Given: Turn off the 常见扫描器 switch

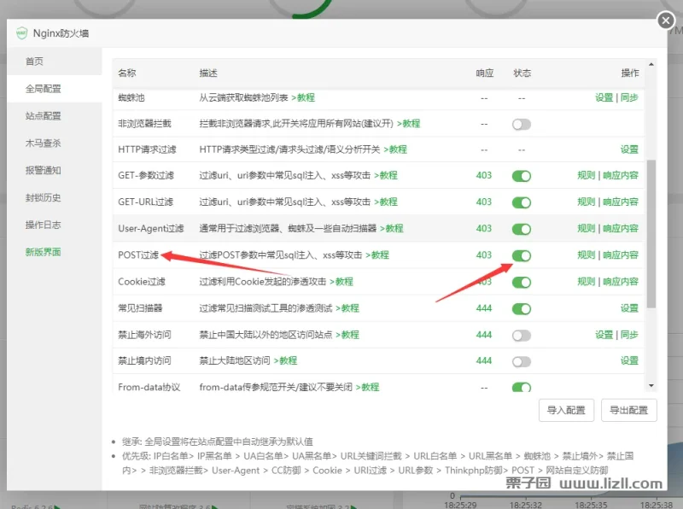Looking at the screenshot, I should pos(522,309).
